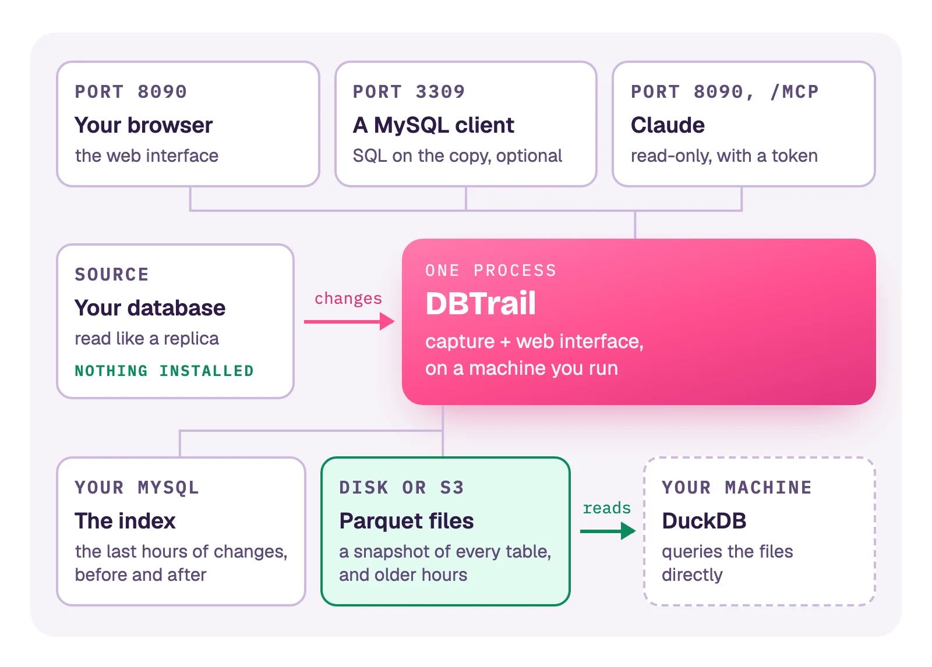Select the "PORT 8090" label on the browser card
The height and width of the screenshot is (667, 932).
point(130,91)
